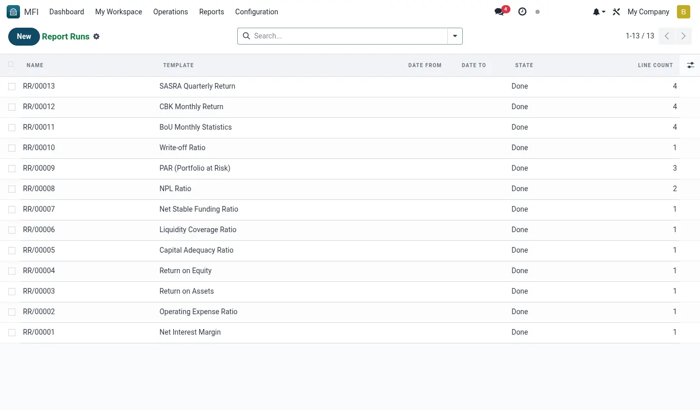Select the RR/00008 row checkbox
700x410 pixels.
12,189
